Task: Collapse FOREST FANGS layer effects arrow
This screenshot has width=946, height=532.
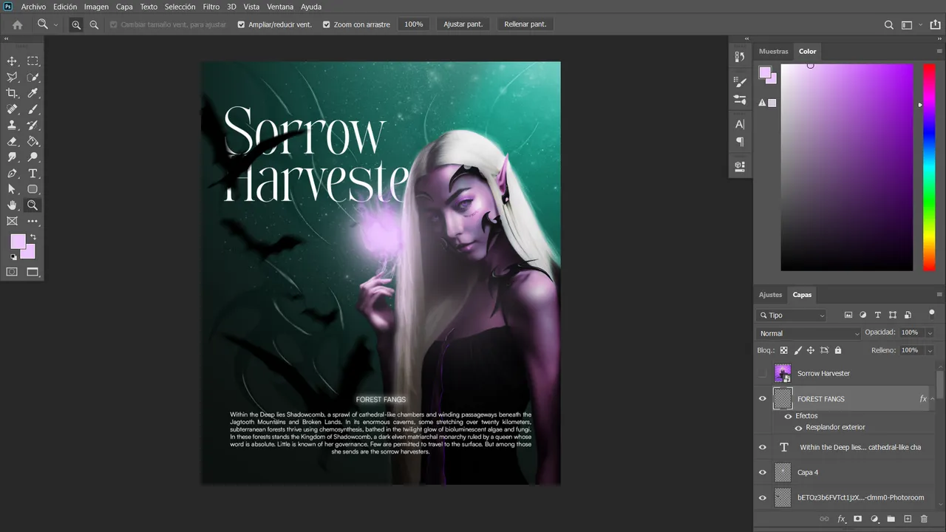Action: tap(932, 399)
